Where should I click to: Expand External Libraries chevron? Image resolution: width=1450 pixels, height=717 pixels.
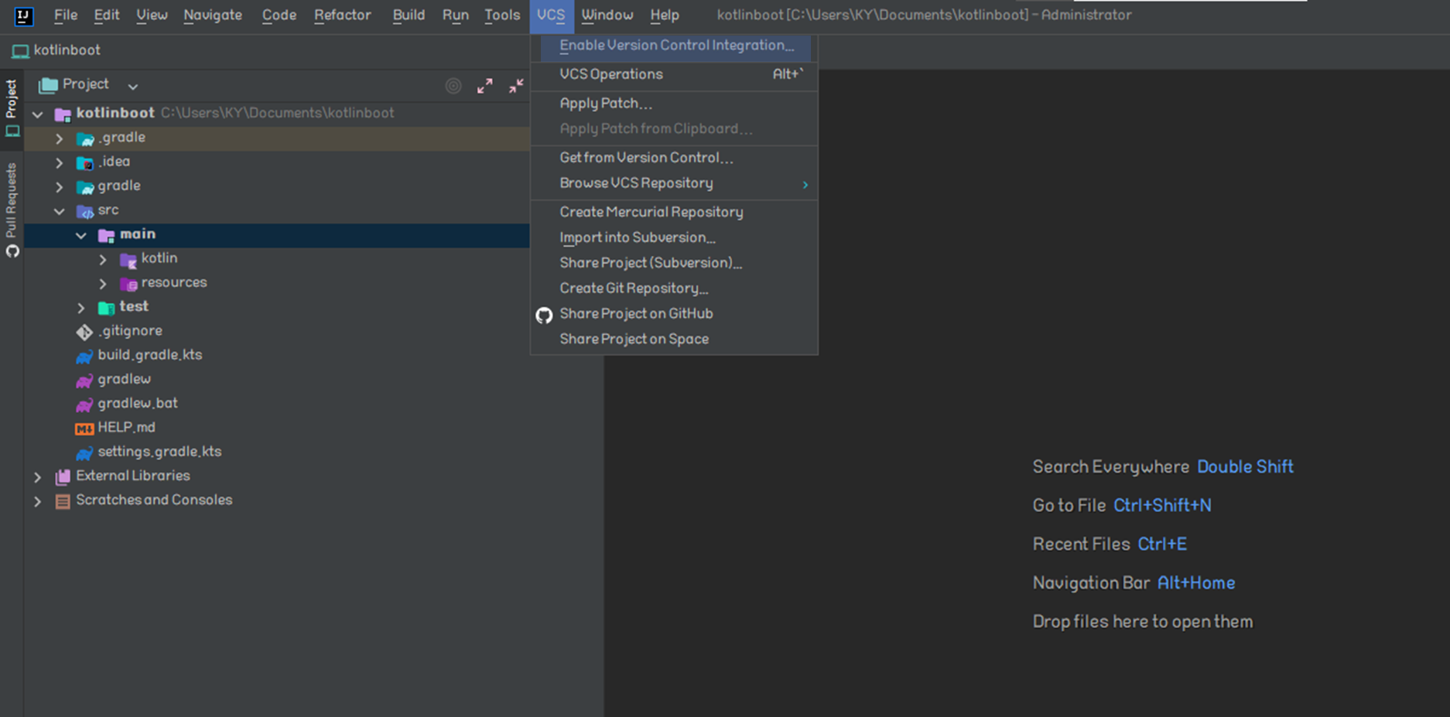pos(37,476)
